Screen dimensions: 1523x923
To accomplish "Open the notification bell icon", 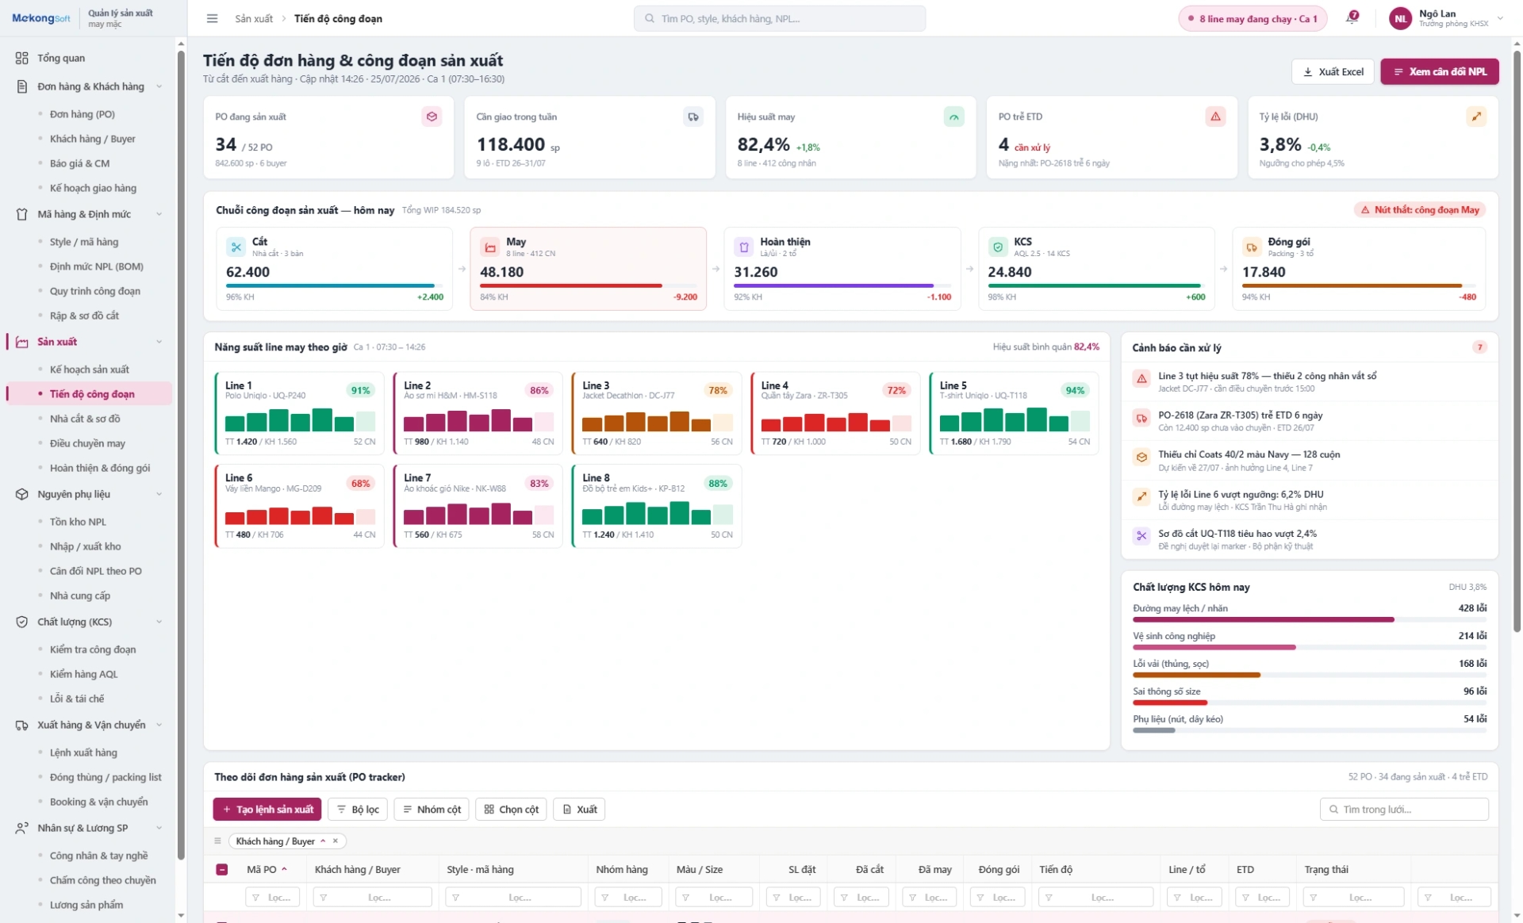I will click(x=1352, y=17).
